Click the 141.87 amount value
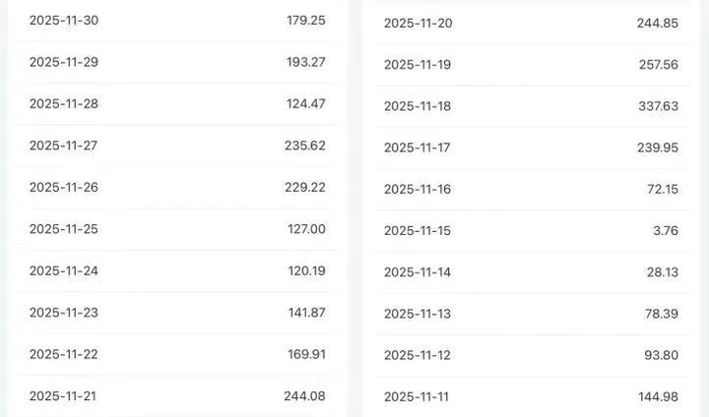 [x=305, y=313]
